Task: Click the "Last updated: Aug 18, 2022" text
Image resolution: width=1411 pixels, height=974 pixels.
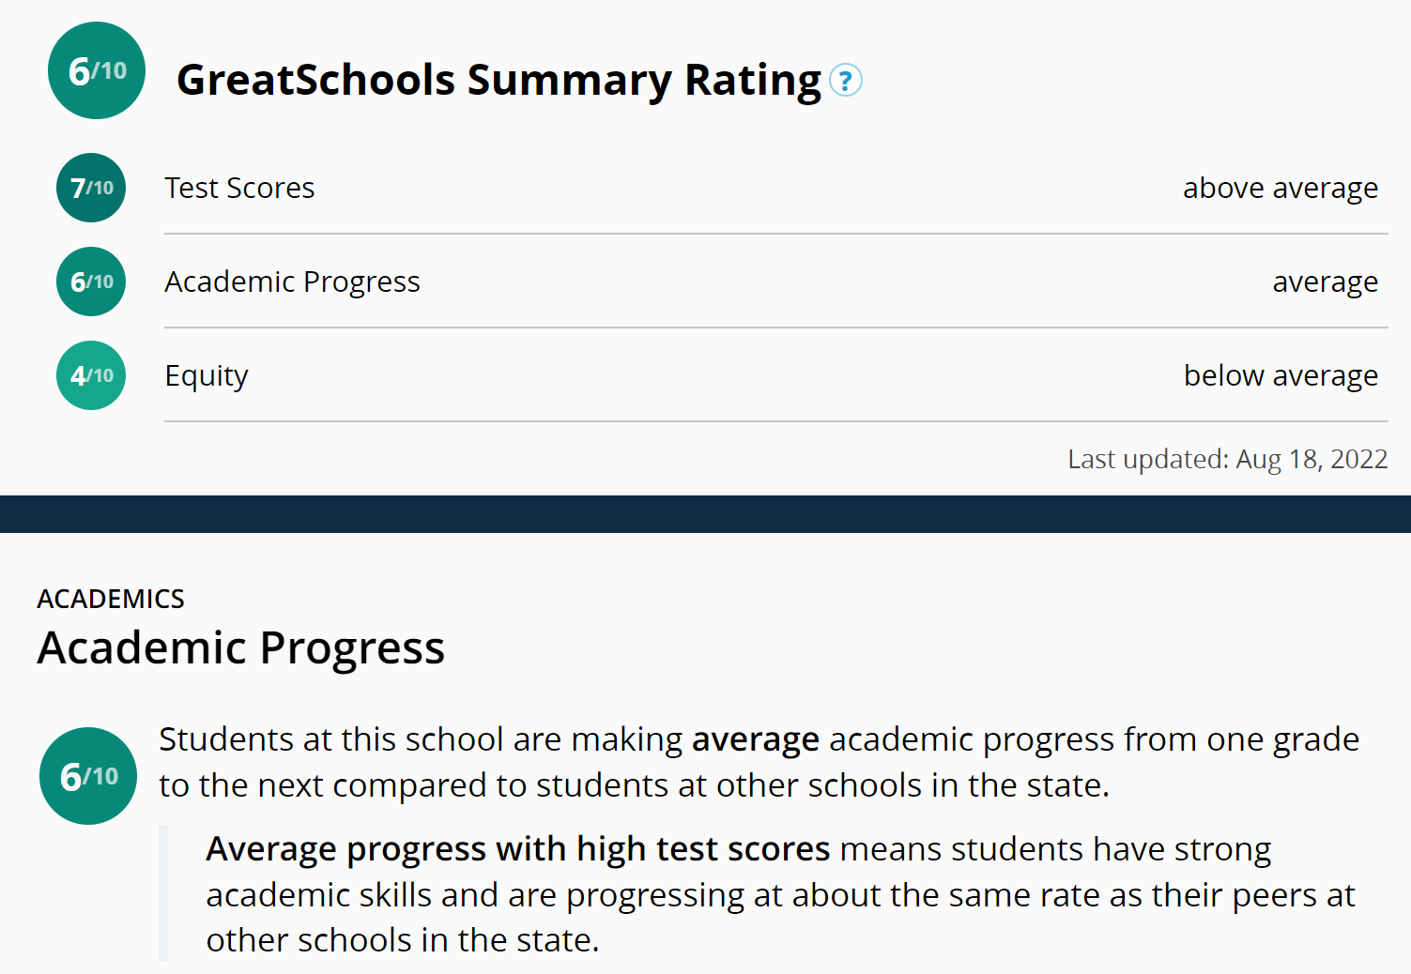Action: 1227,459
